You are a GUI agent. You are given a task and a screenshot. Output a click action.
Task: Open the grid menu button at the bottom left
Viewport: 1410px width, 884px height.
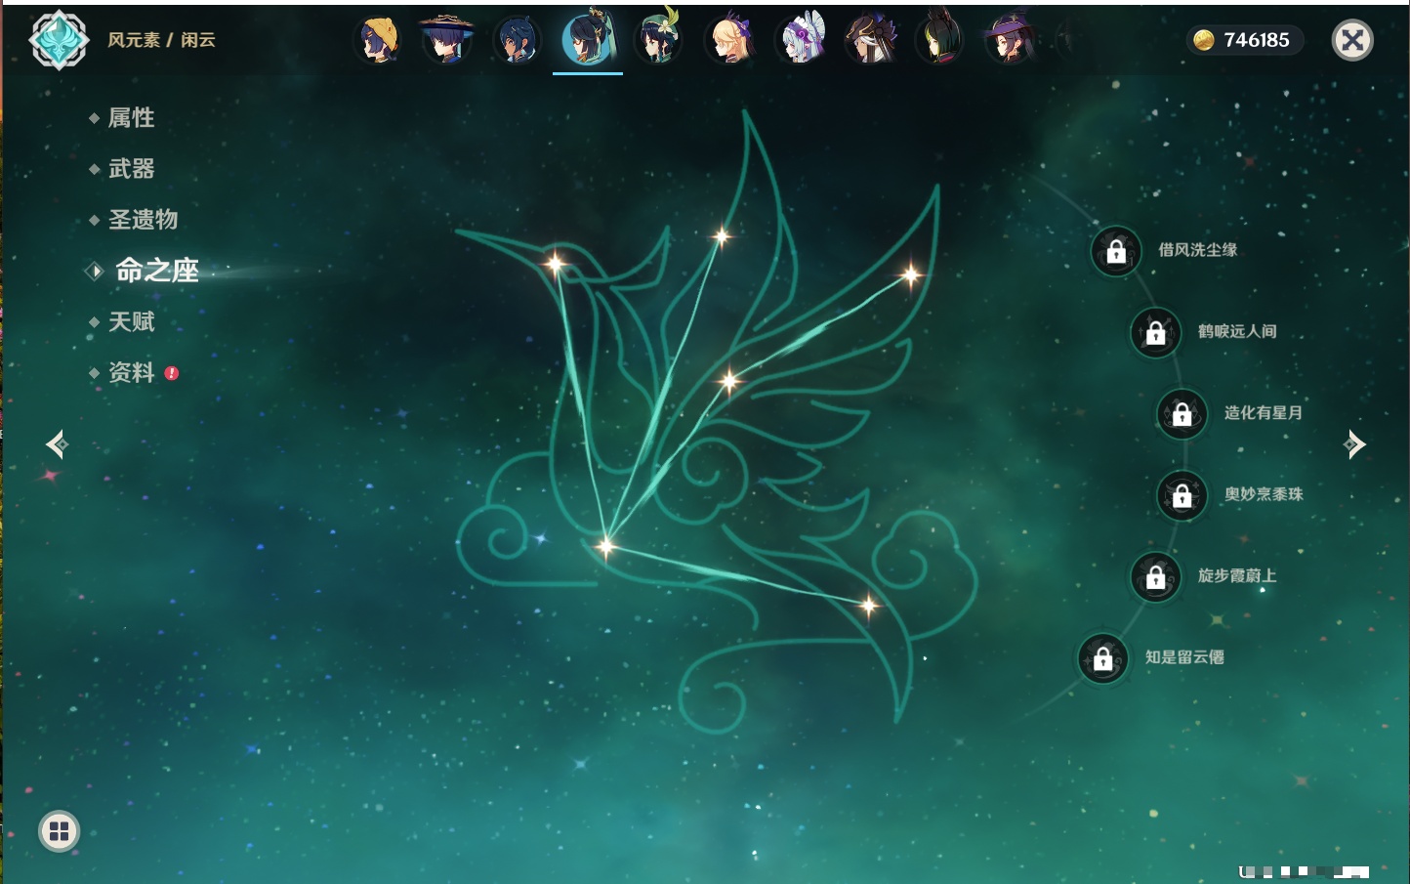pos(59,831)
